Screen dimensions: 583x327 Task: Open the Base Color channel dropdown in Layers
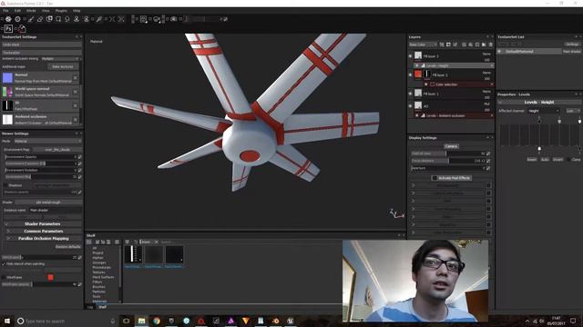[423, 45]
